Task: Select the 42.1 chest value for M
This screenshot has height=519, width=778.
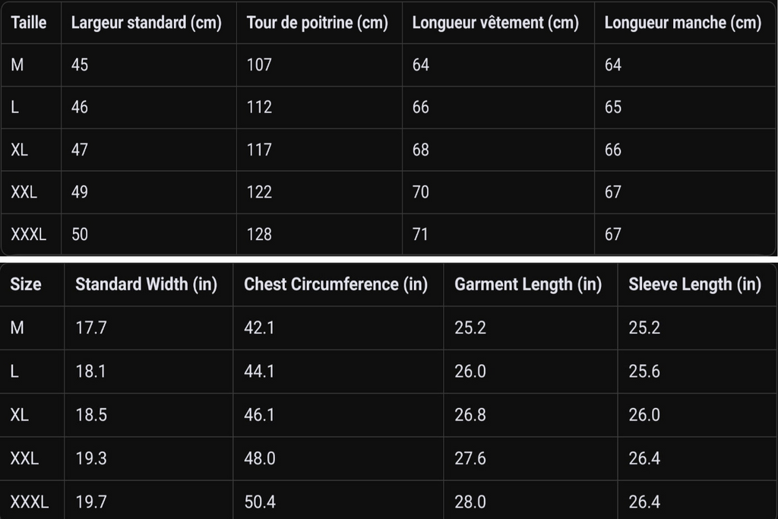Action: 259,328
